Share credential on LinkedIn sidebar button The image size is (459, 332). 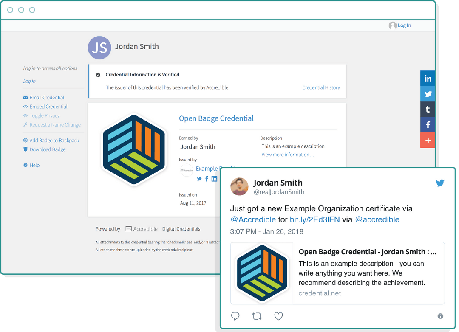(428, 79)
